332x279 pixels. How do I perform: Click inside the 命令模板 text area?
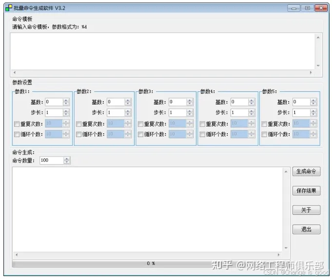tap(163, 52)
